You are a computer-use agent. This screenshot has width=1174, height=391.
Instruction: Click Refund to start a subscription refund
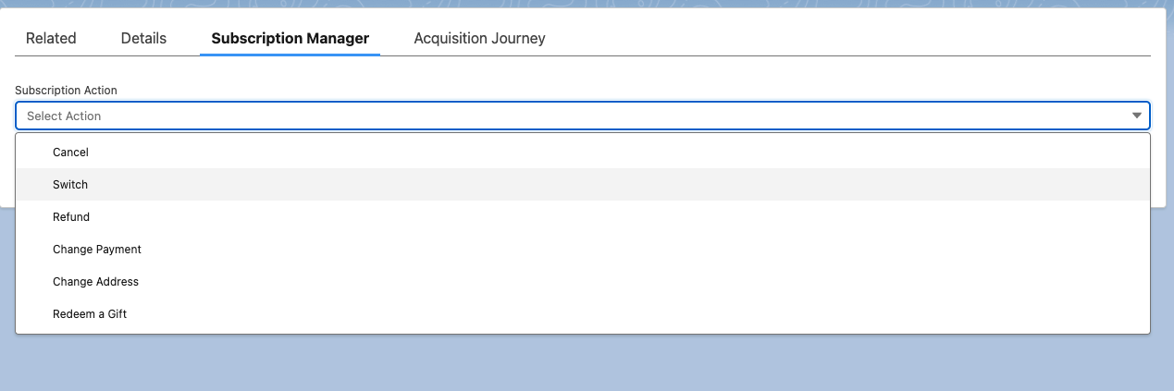pyautogui.click(x=583, y=216)
